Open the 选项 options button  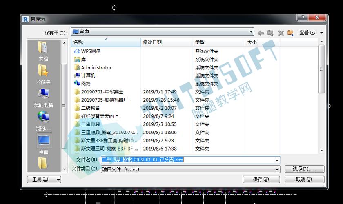click(304, 169)
